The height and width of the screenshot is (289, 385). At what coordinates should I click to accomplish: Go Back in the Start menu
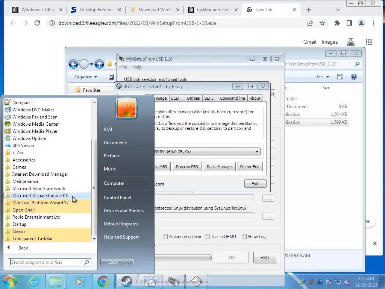[23, 248]
